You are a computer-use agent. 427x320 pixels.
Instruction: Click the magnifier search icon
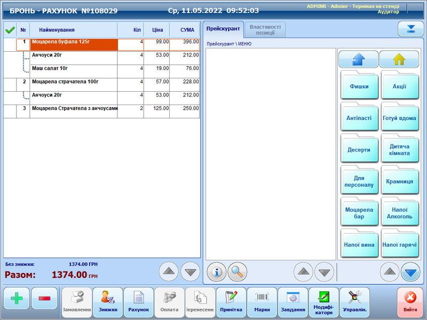pos(238,272)
